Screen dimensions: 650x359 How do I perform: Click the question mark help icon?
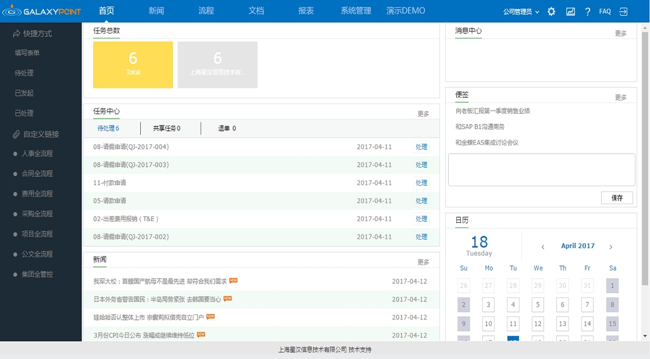pos(587,12)
